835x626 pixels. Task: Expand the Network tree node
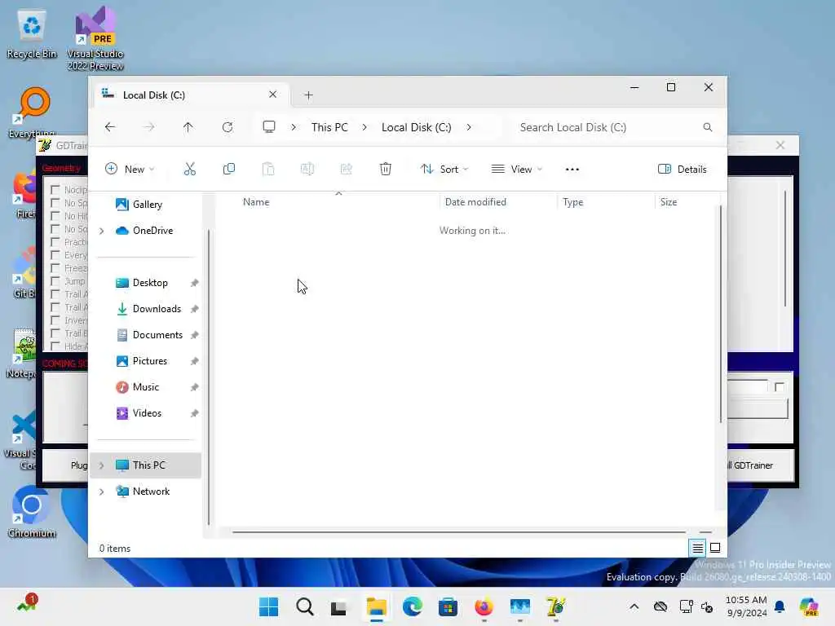point(102,492)
